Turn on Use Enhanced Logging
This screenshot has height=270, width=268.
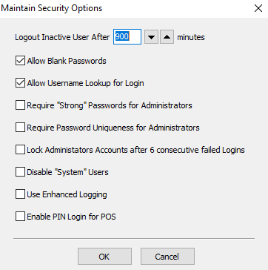20,194
